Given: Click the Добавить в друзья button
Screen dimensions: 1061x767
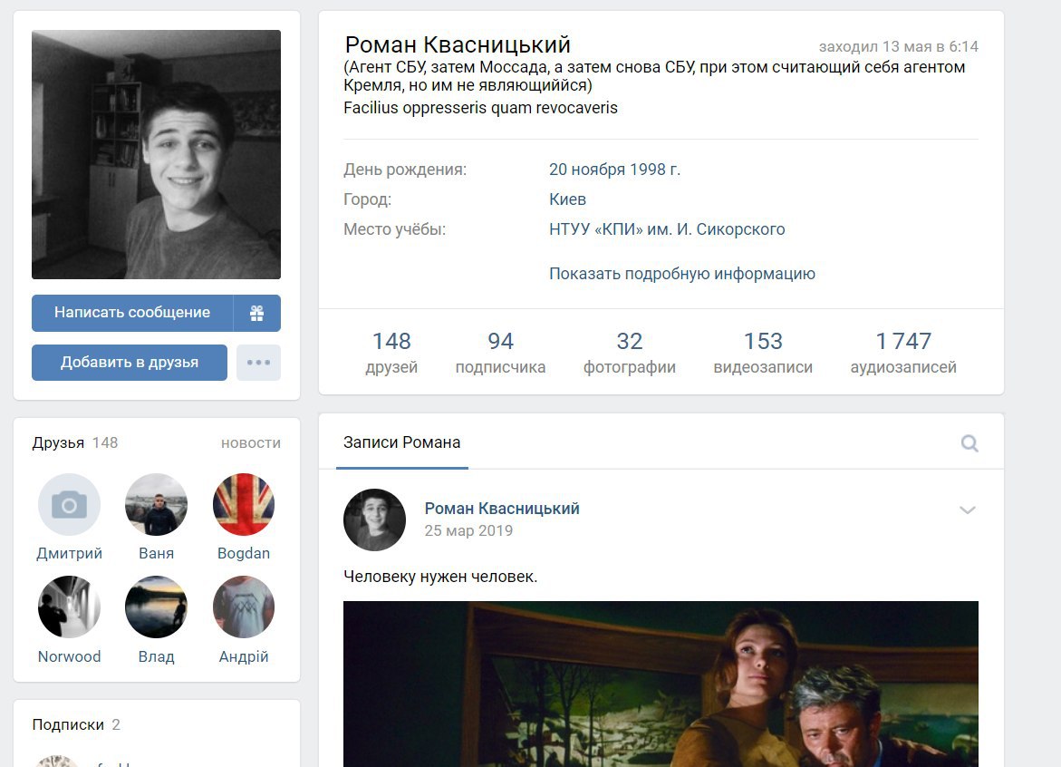Looking at the screenshot, I should click(x=130, y=362).
